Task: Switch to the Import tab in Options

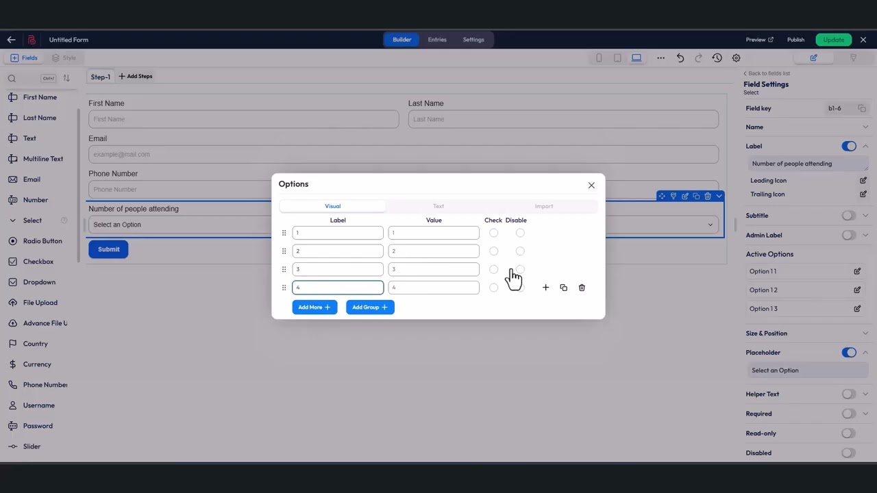Action: coord(544,206)
